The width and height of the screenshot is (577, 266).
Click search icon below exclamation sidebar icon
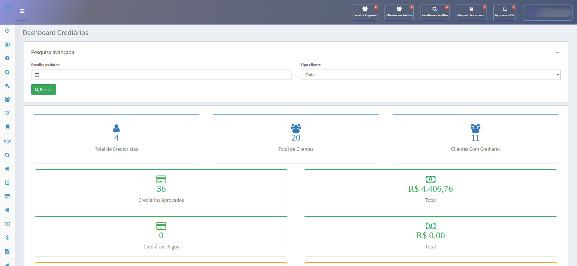pos(7,72)
